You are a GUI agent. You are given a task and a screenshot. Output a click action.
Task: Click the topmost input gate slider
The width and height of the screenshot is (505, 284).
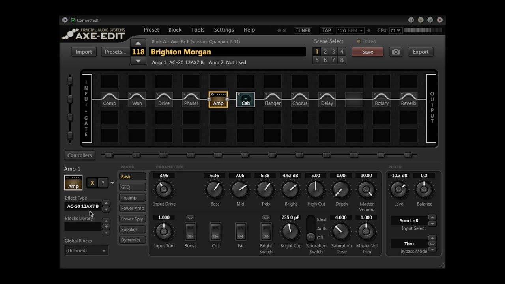70,81
